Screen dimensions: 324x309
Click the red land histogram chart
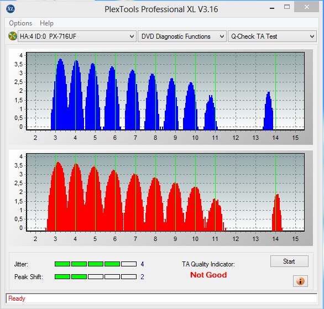coord(165,192)
